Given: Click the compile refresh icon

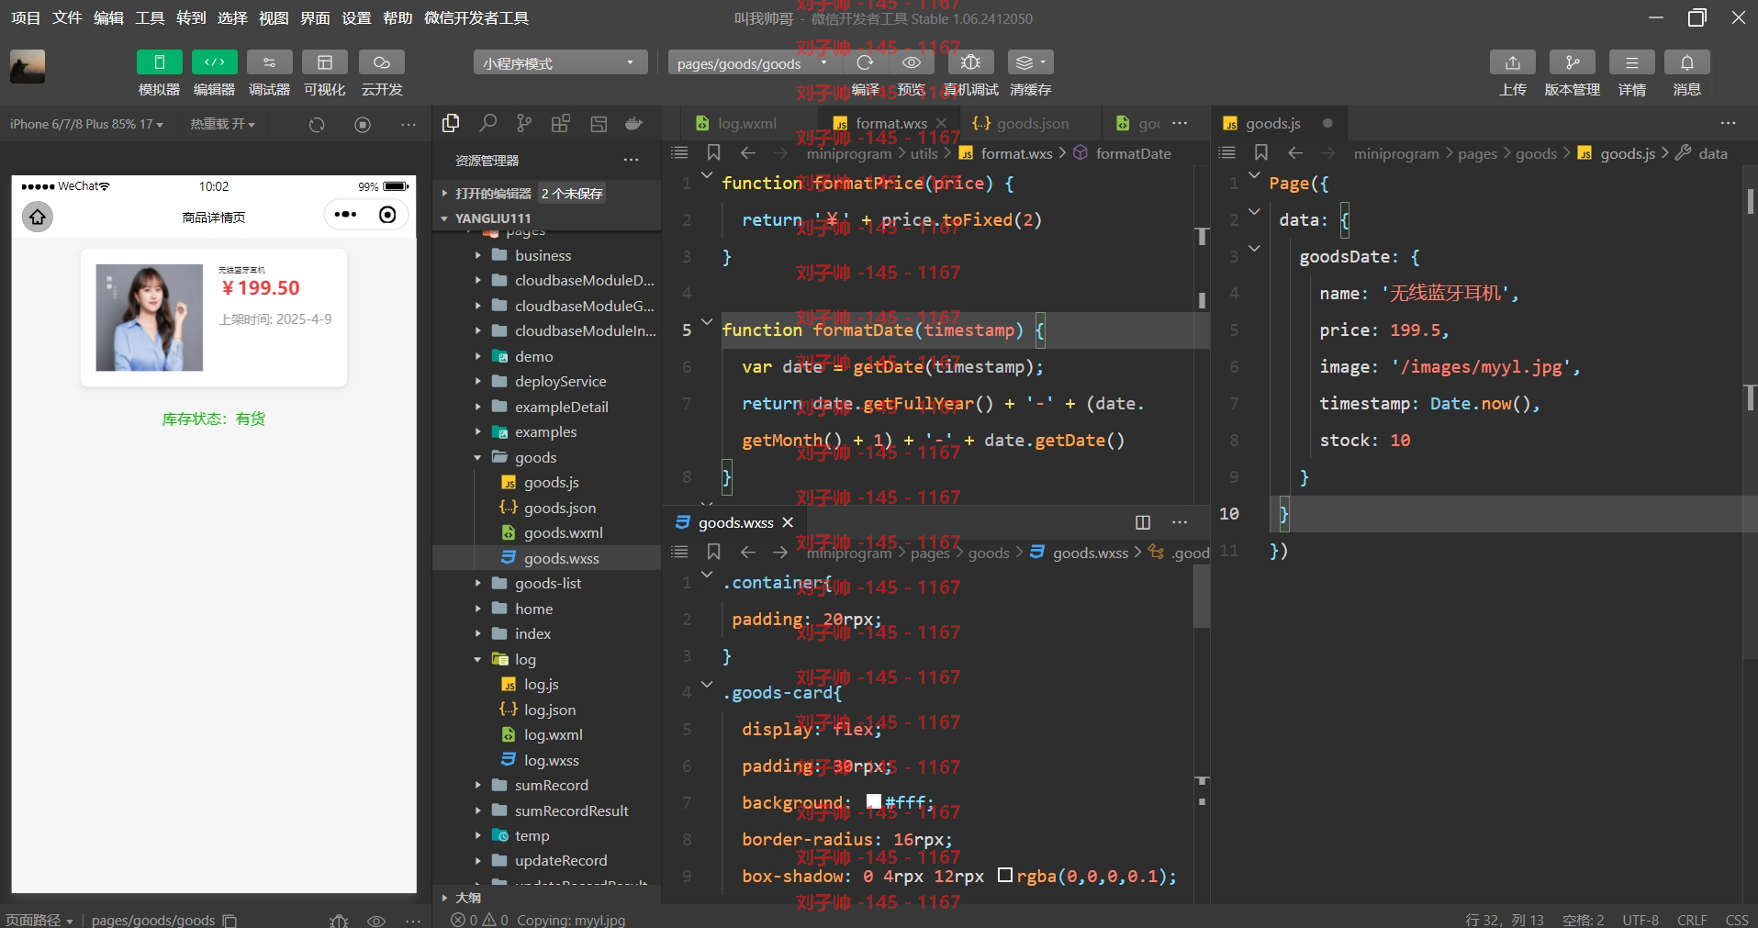Looking at the screenshot, I should click(x=865, y=62).
